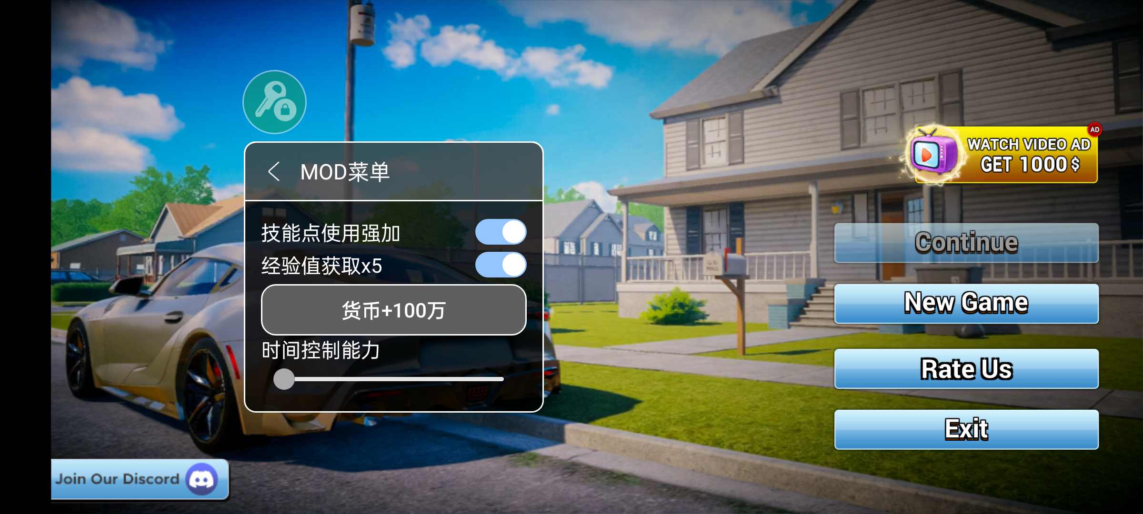Toggle 技能点使用强加 skill point boost on
This screenshot has height=514, width=1143.
[x=505, y=231]
